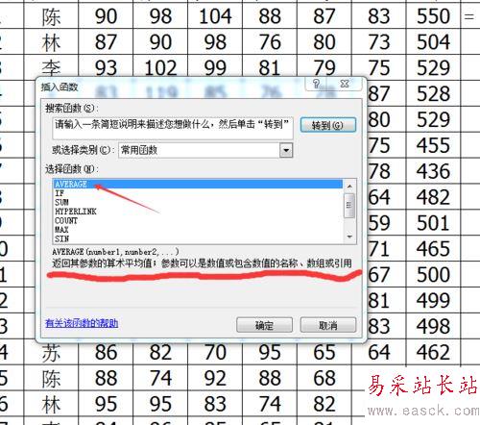Select SIN in the function list
The width and height of the screenshot is (480, 425).
click(x=198, y=238)
